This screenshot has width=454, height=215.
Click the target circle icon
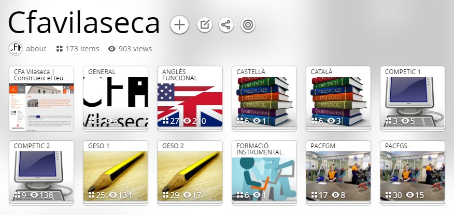[x=248, y=25]
